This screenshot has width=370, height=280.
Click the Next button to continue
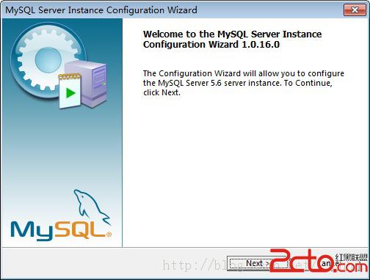(x=258, y=263)
